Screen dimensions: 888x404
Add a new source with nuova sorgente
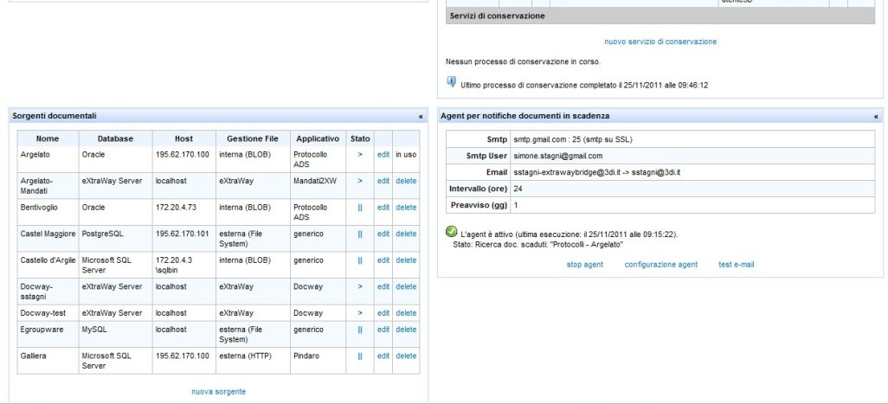pos(219,392)
